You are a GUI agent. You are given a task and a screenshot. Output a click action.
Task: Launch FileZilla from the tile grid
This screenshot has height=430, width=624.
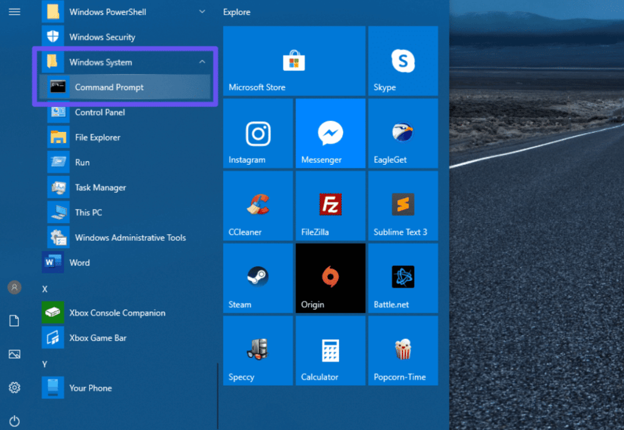pyautogui.click(x=330, y=206)
